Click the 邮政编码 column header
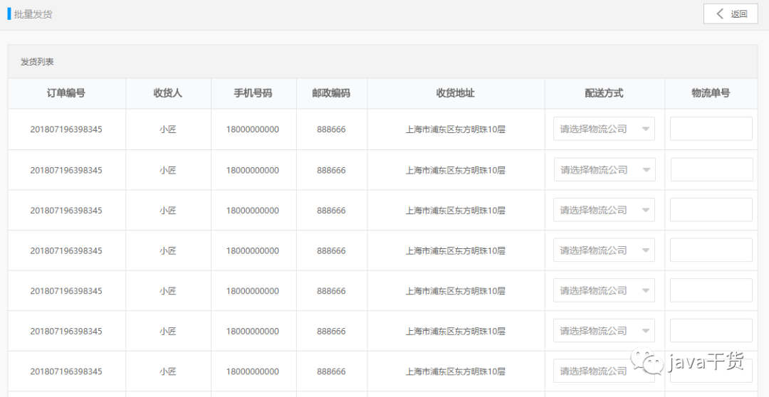The height and width of the screenshot is (397, 769). [x=331, y=93]
